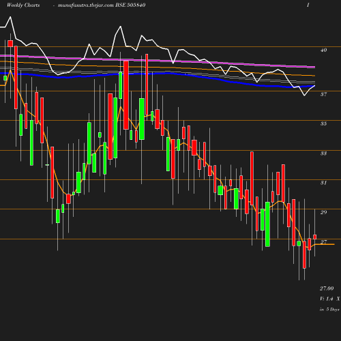
Task: Click the 'Weekly Charts' title text
Action: tap(23, 5)
